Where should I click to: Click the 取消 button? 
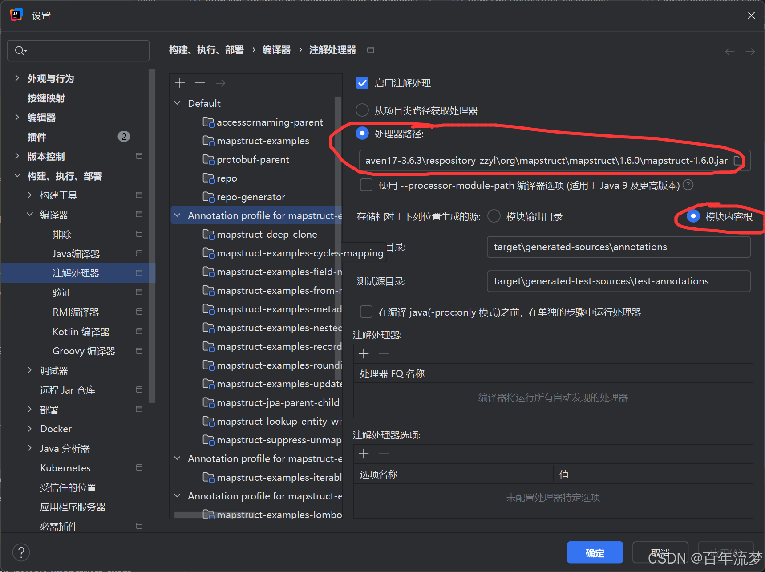click(x=660, y=552)
